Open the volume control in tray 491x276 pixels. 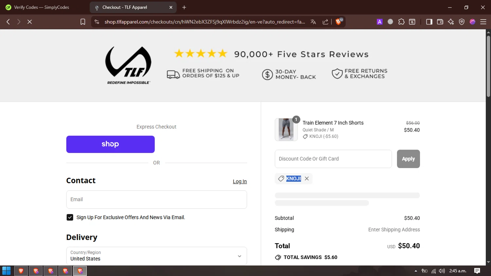[x=442, y=271]
